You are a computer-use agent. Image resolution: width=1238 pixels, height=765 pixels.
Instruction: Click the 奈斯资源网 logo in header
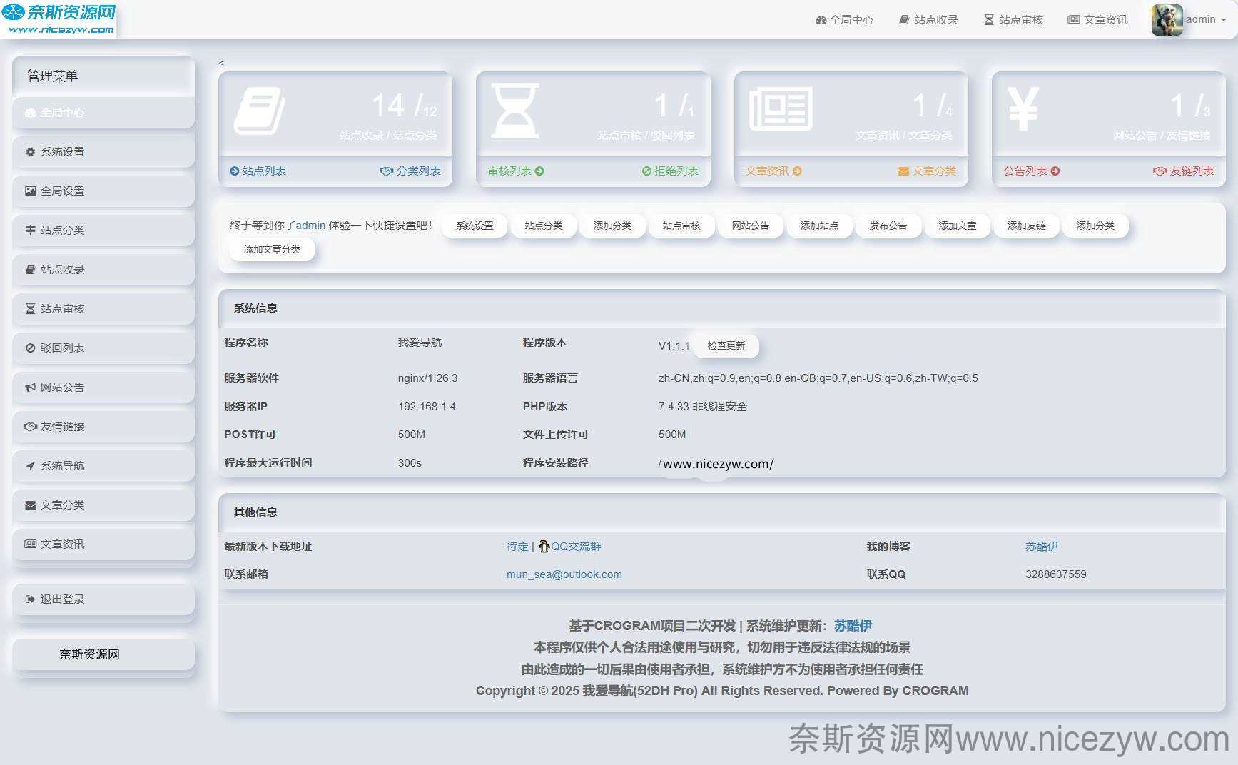pyautogui.click(x=59, y=19)
